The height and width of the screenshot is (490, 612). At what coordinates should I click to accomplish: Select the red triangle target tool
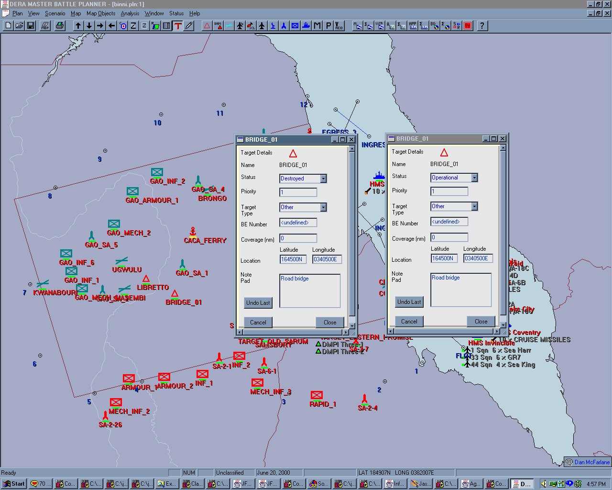tap(207, 26)
